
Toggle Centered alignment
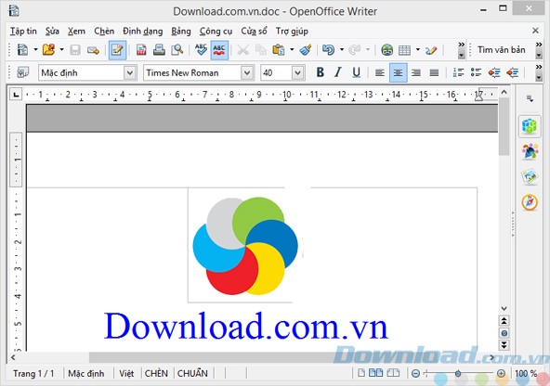click(x=399, y=72)
